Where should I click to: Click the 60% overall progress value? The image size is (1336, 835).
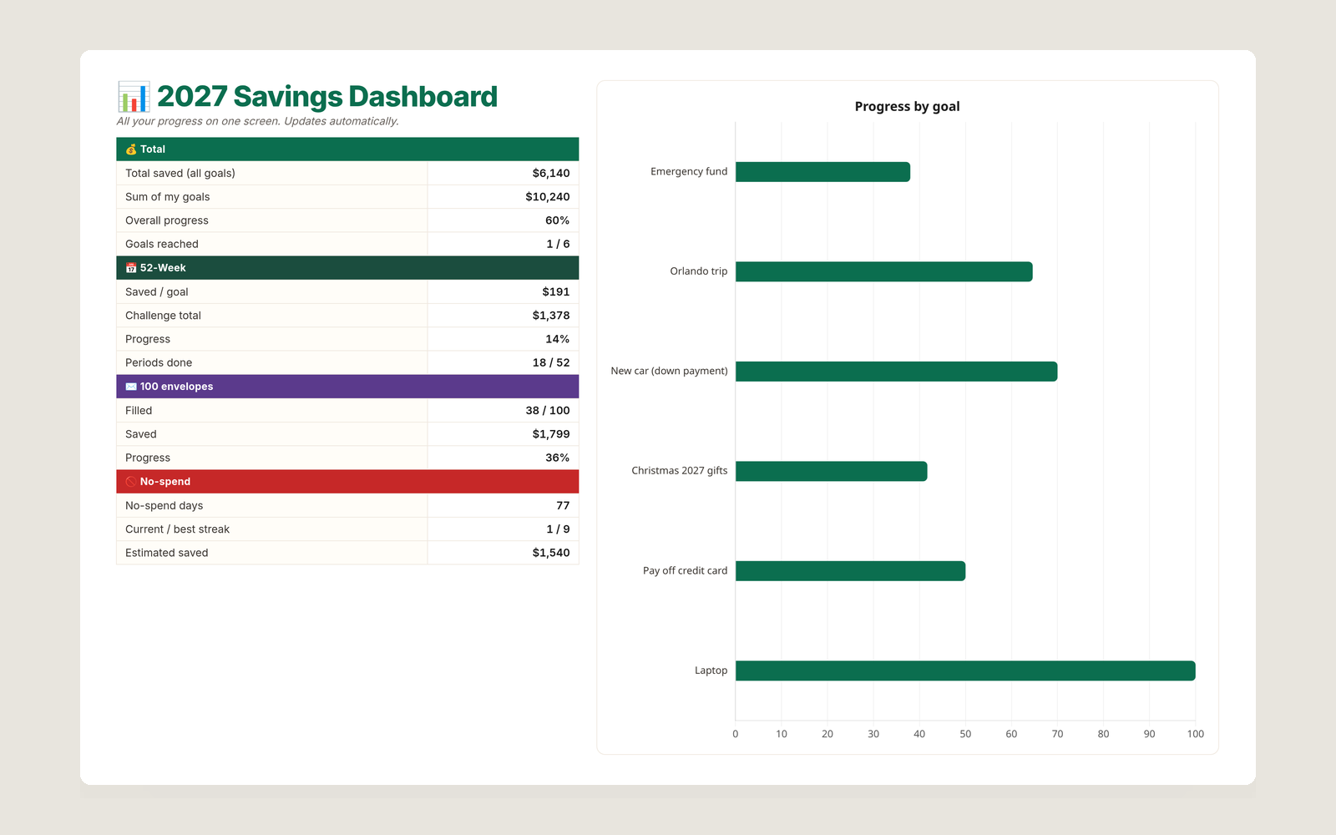[x=558, y=220]
